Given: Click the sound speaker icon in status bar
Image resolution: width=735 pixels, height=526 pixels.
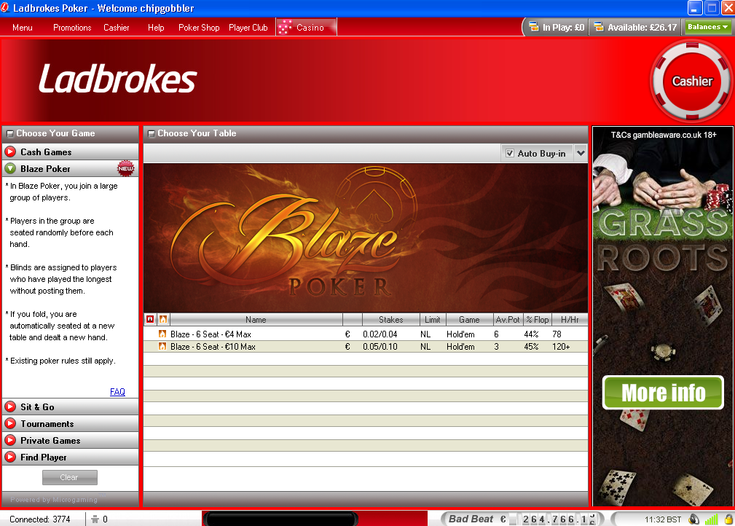Looking at the screenshot, I should pyautogui.click(x=694, y=519).
